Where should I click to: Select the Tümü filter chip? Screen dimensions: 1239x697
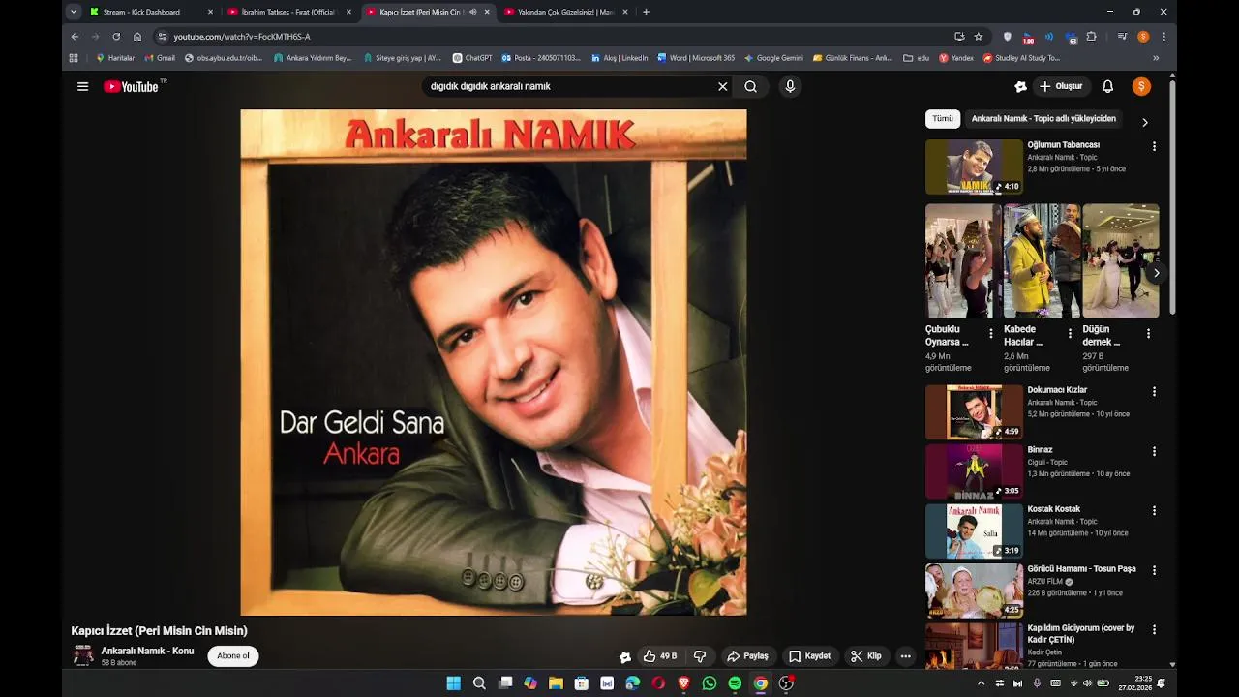coord(943,119)
